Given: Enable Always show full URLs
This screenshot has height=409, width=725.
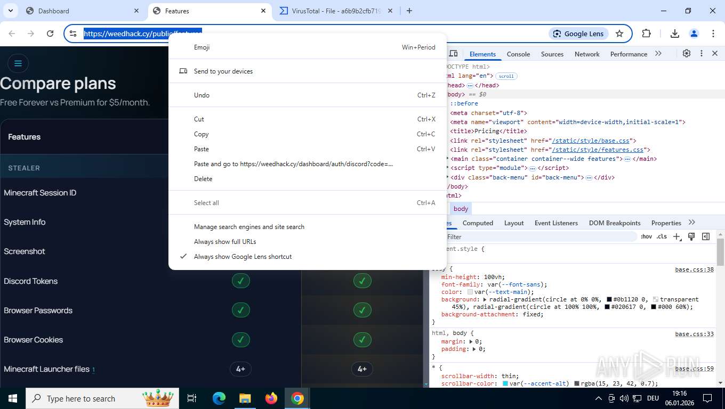Looking at the screenshot, I should coord(308,241).
